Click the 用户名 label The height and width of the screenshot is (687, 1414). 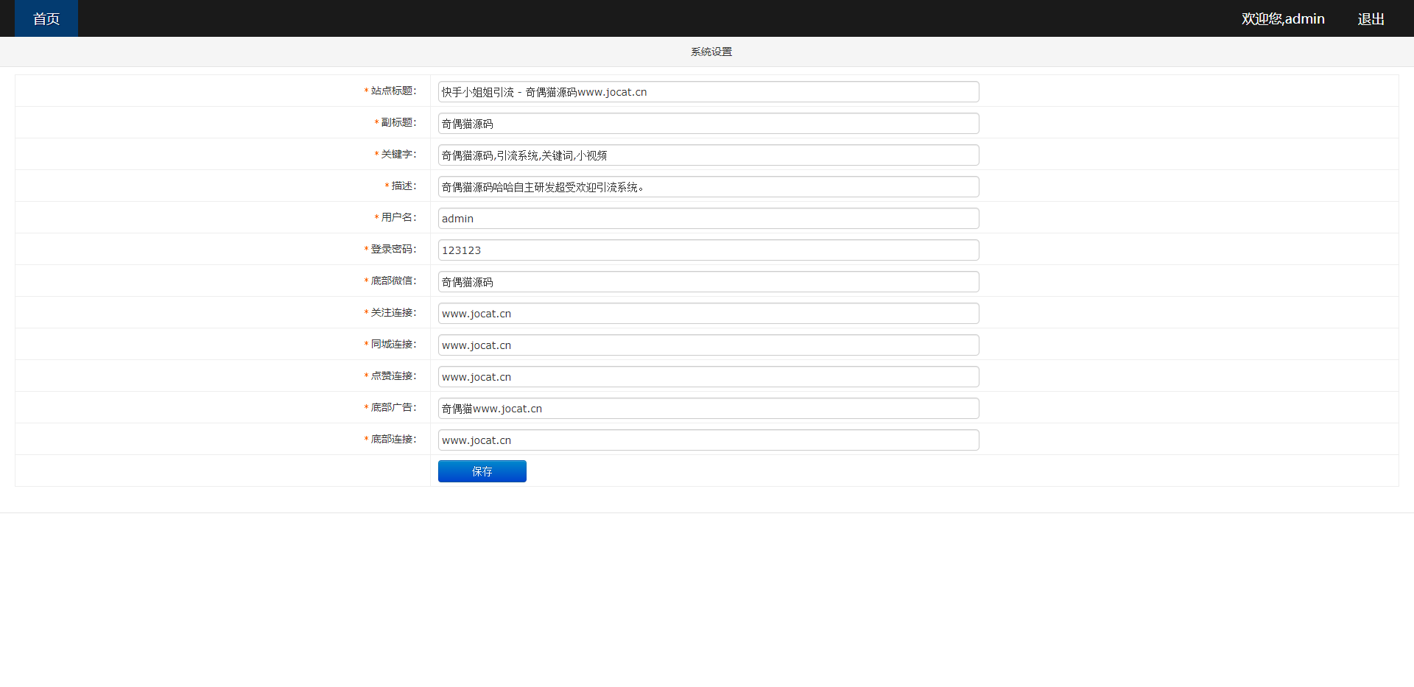coord(398,217)
